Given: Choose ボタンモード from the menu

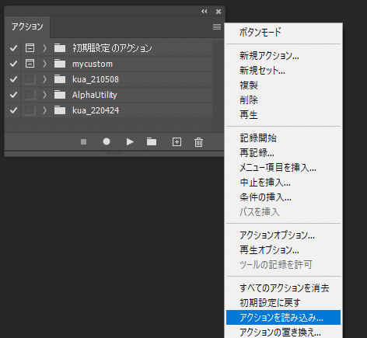Looking at the screenshot, I should point(260,32).
